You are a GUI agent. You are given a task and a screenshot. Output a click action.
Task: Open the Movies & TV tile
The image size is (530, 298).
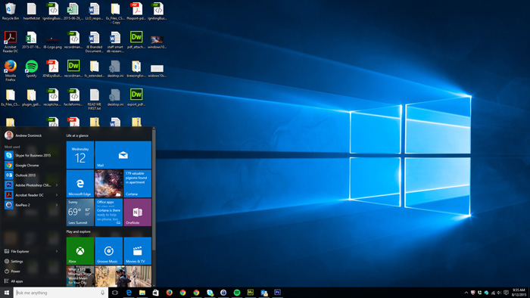(138, 251)
